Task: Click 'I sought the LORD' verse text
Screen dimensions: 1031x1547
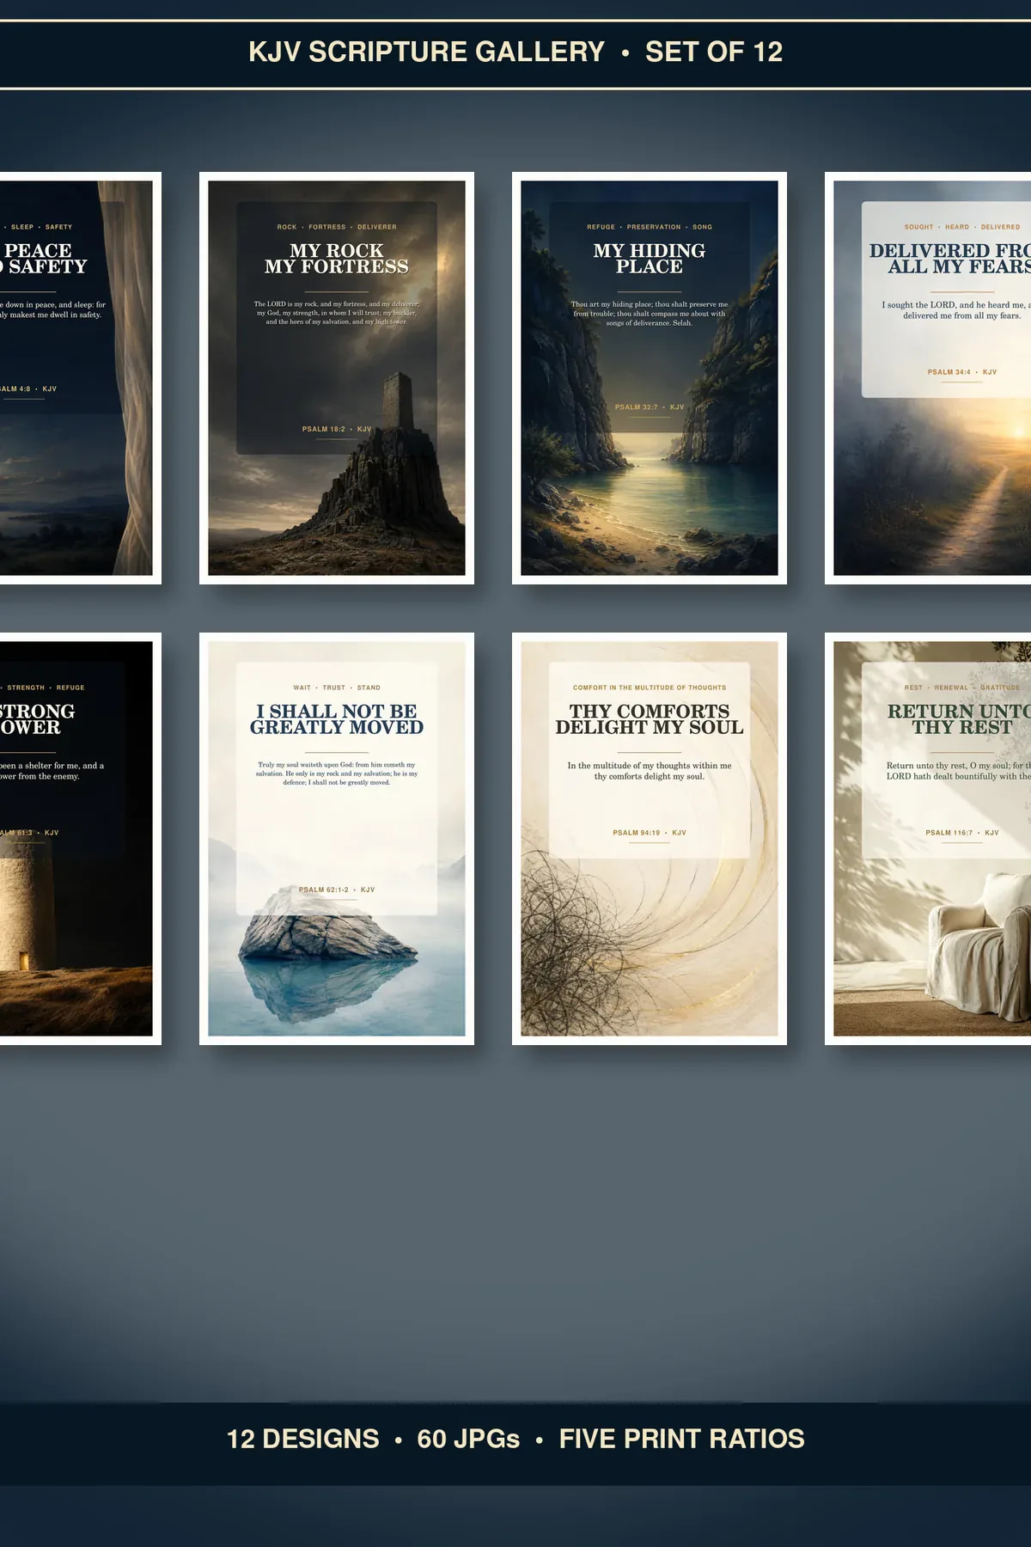Action: (956, 310)
